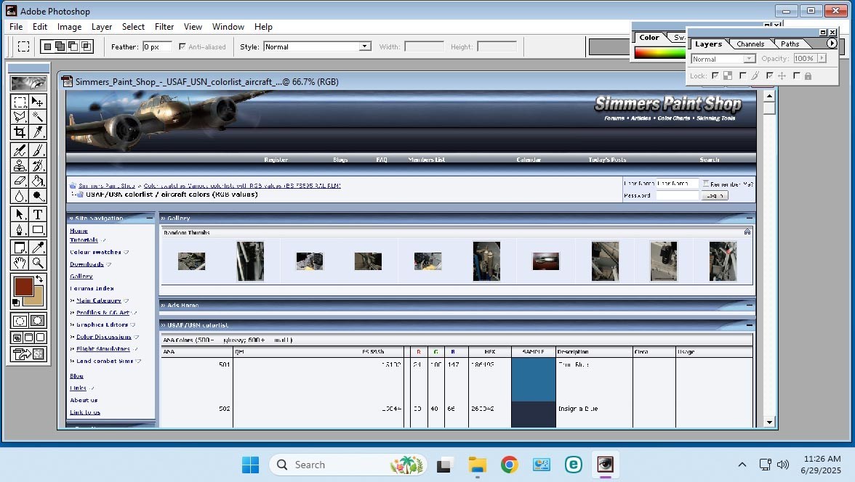Click the document scrollbar up arrow
Image resolution: width=855 pixels, height=482 pixels.
[x=769, y=97]
